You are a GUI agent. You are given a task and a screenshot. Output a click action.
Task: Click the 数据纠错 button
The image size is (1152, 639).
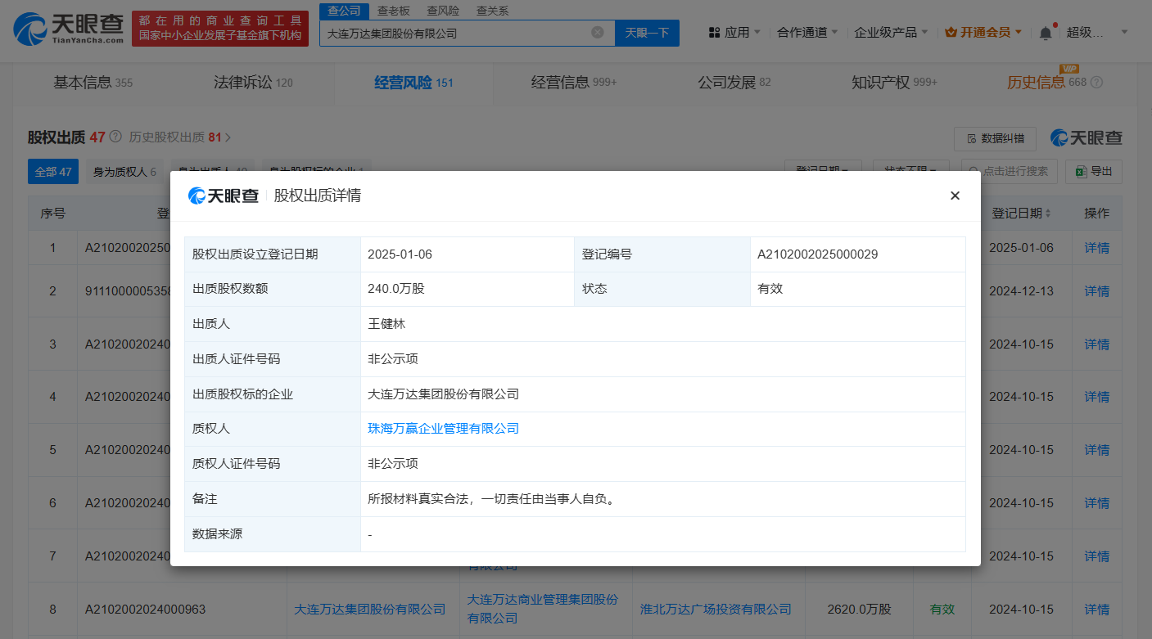pos(995,138)
